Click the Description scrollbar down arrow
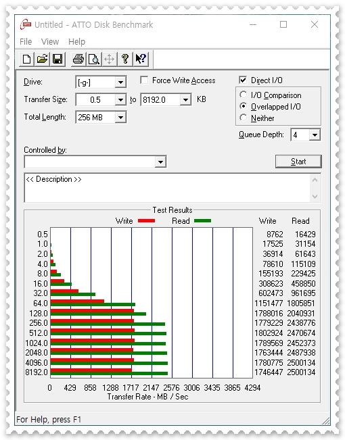Screen dimensions: 345x440 315,196
